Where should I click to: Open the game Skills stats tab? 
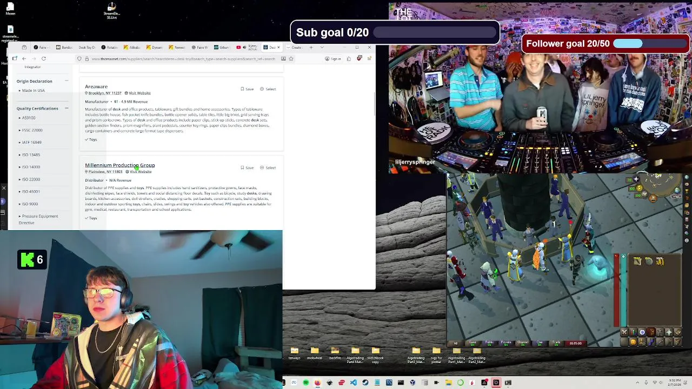pos(633,333)
